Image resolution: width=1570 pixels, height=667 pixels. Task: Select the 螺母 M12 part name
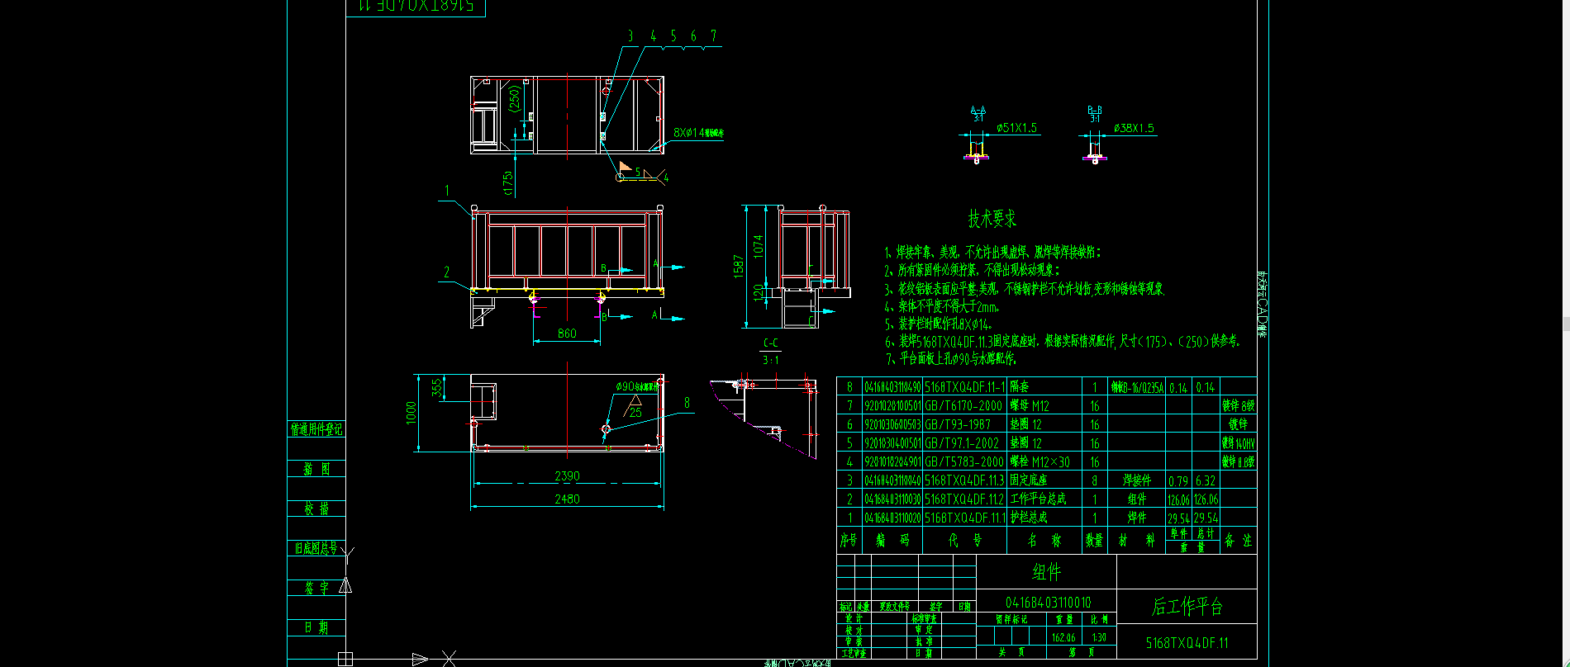pyautogui.click(x=1030, y=406)
